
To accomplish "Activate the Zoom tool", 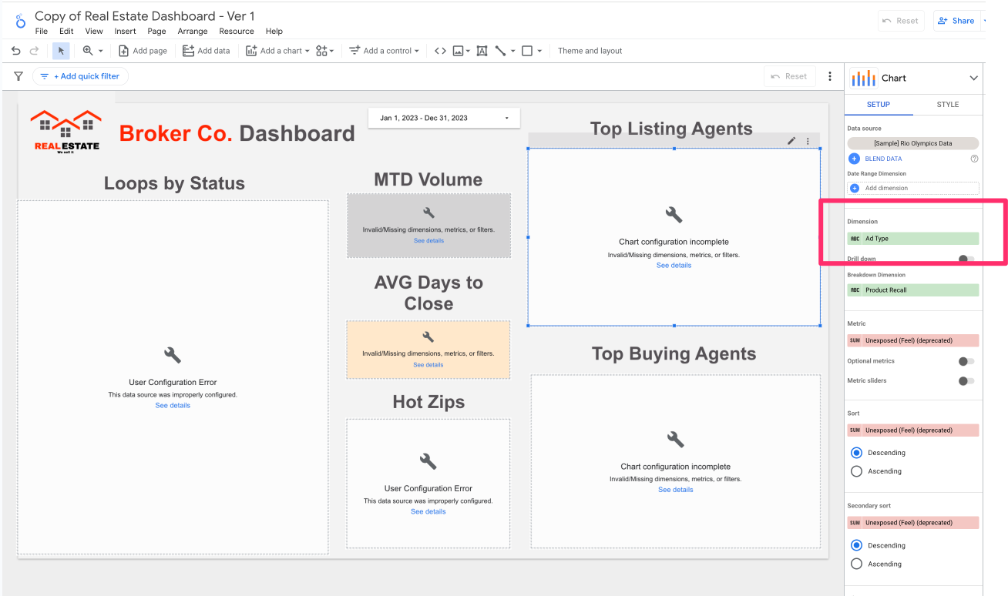I will click(x=89, y=51).
